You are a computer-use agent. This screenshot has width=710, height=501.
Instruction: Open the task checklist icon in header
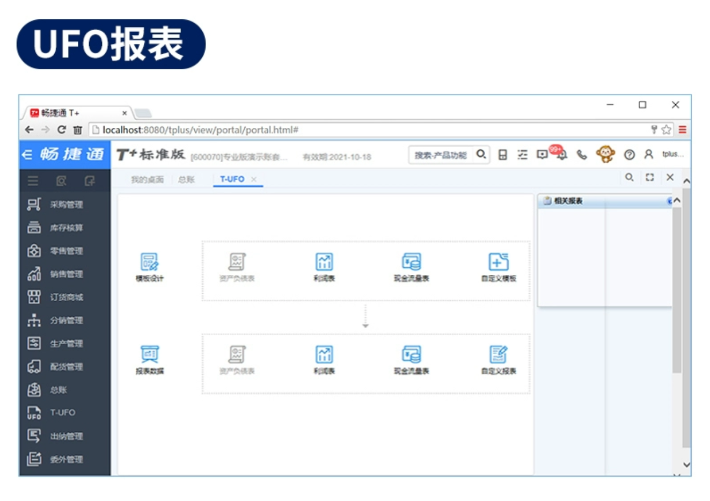point(522,155)
